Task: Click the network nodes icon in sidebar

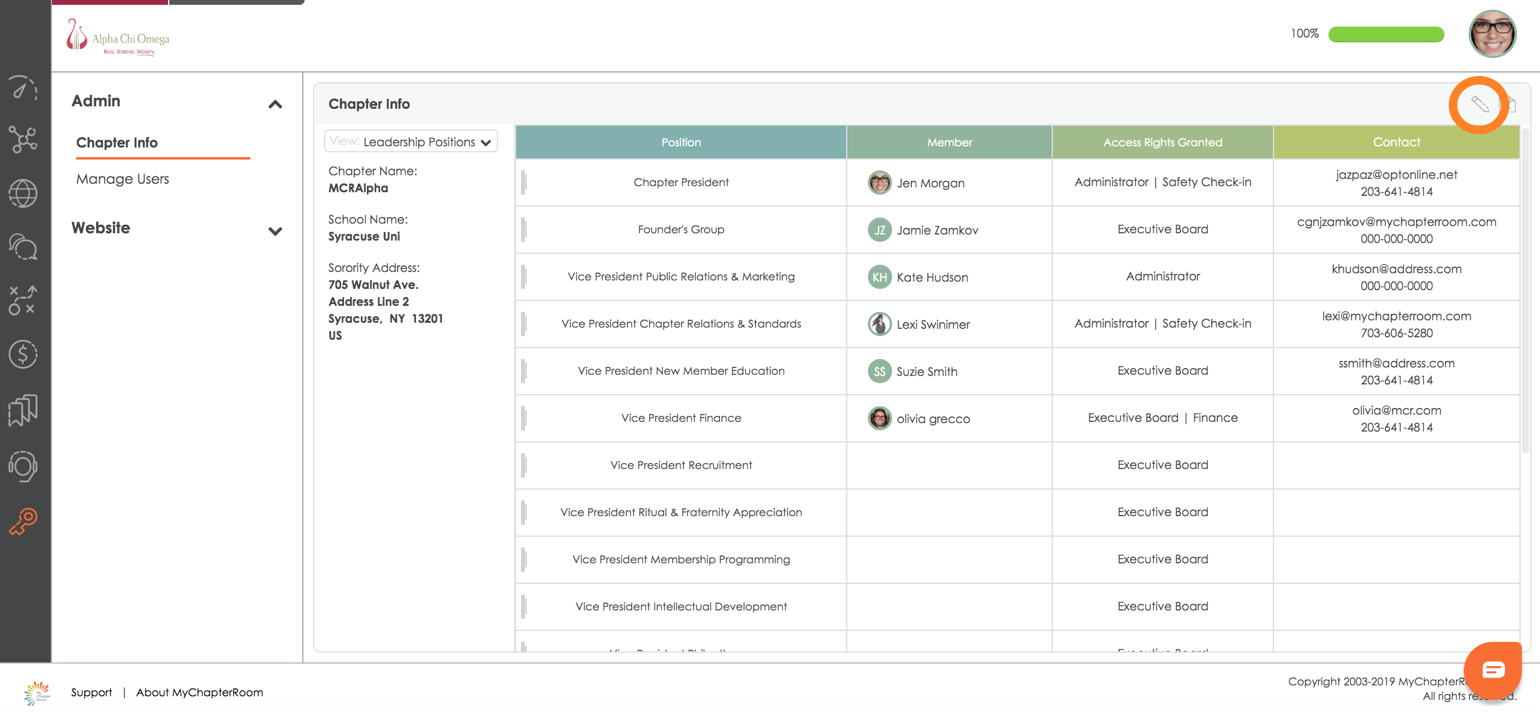Action: [x=23, y=140]
